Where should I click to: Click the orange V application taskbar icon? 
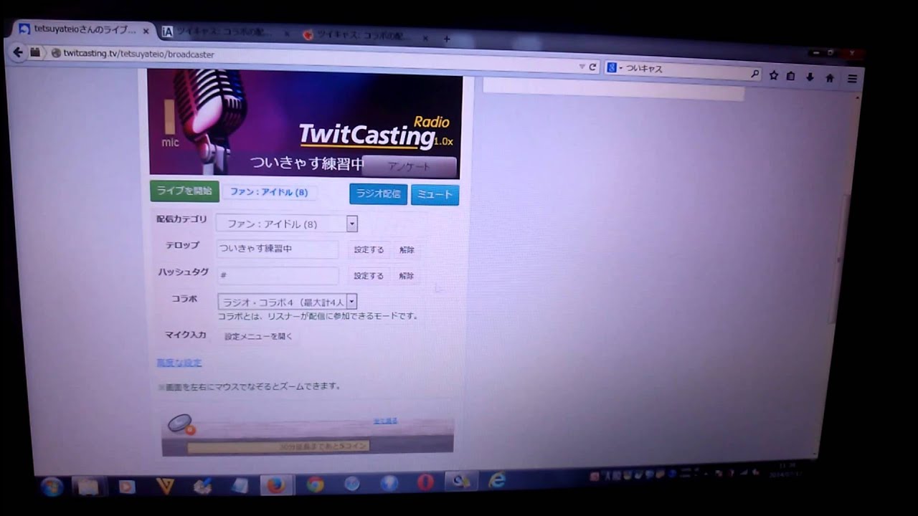pos(165,487)
